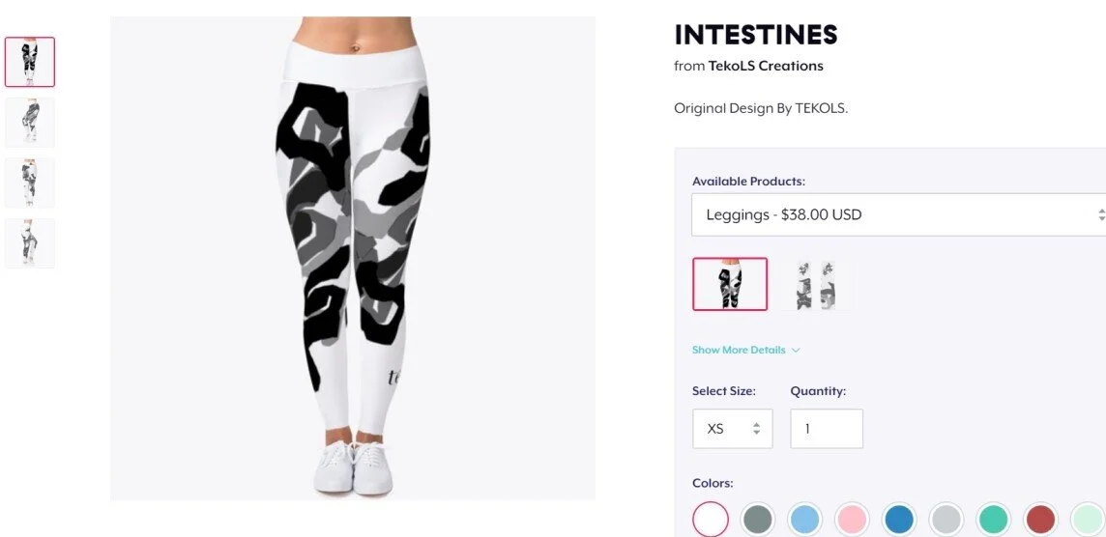Select the red color swatch
This screenshot has height=537, width=1106.
pyautogui.click(x=1041, y=520)
